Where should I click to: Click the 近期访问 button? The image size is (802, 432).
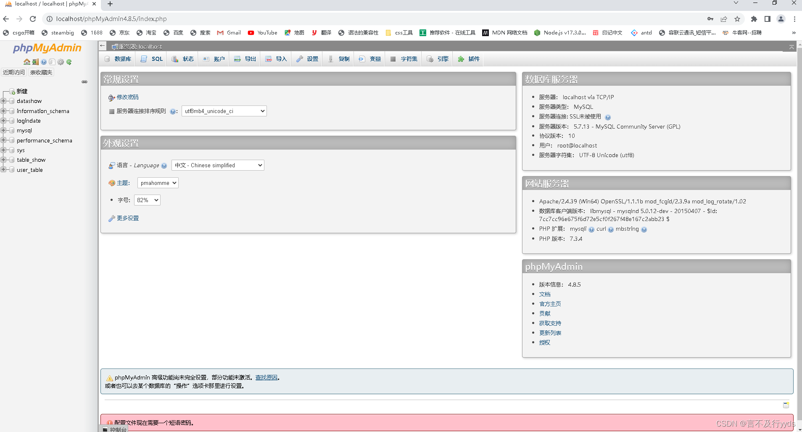[14, 72]
